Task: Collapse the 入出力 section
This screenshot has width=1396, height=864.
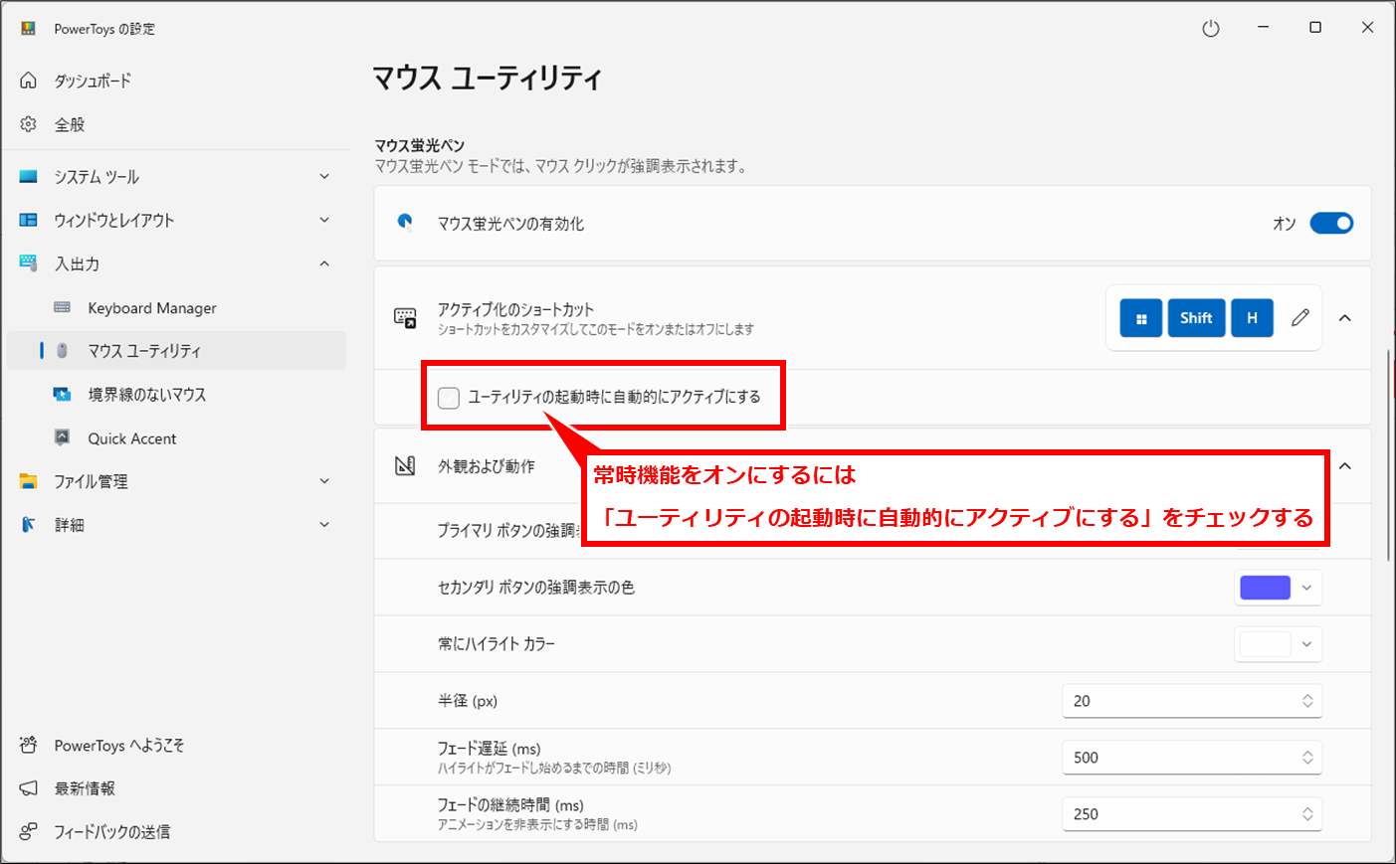Action: pos(324,263)
